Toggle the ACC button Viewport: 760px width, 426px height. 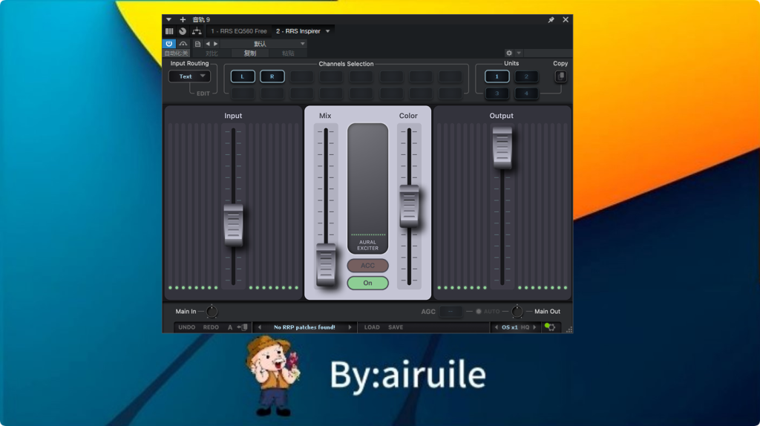tap(368, 266)
